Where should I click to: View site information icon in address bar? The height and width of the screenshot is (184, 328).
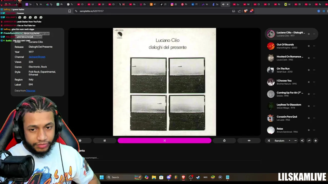pos(76,11)
